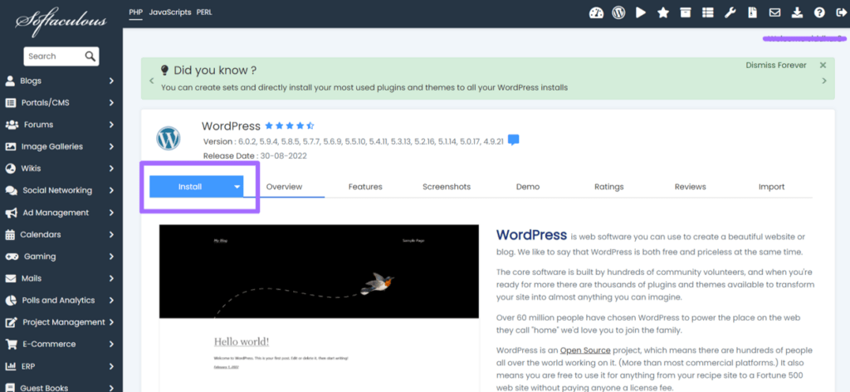The width and height of the screenshot is (850, 392).
Task: Switch to the Demo tab
Action: (x=528, y=187)
